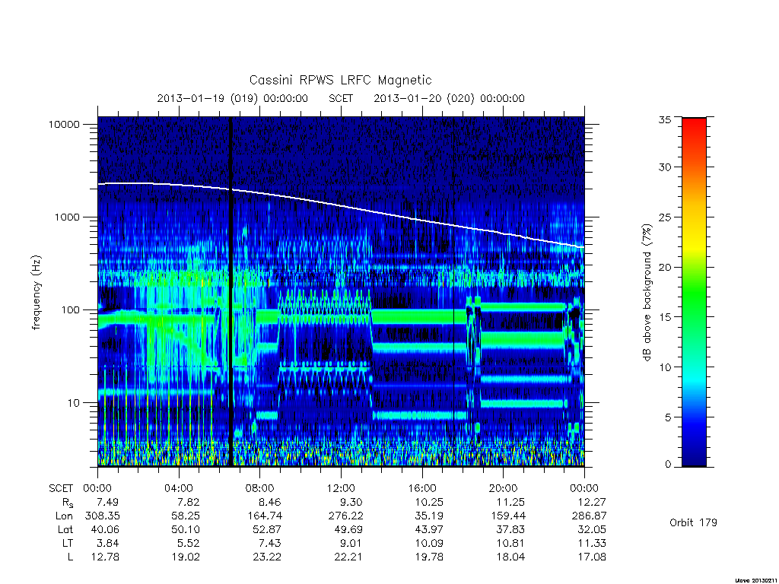Click the '1000' frequency tick label
Screen dimensions: 779x584
tap(67, 217)
